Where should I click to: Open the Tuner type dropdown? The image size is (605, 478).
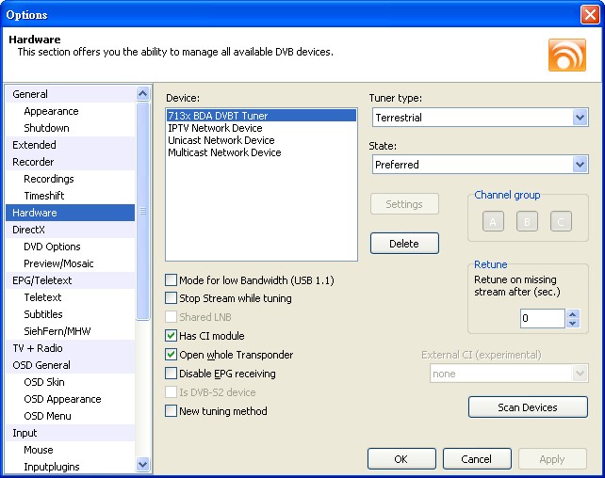pos(580,118)
